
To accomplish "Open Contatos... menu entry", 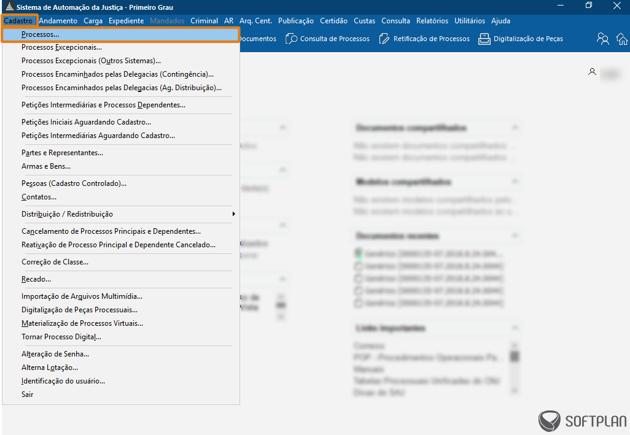I will [x=120, y=197].
